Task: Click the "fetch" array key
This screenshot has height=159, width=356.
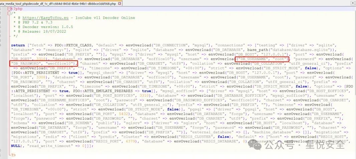Action: pos(37,45)
